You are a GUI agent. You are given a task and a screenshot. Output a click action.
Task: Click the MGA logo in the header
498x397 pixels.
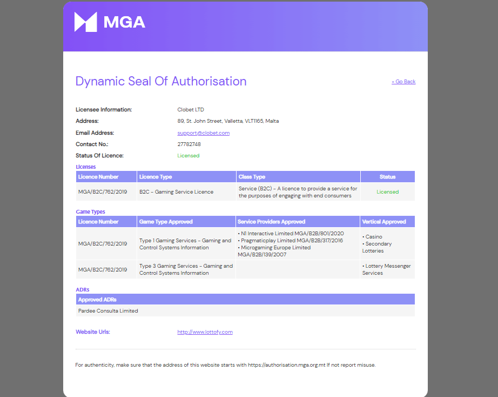coord(110,22)
